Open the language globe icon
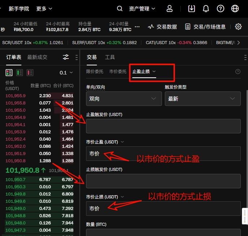This screenshot has width=248, height=236. (x=235, y=8)
